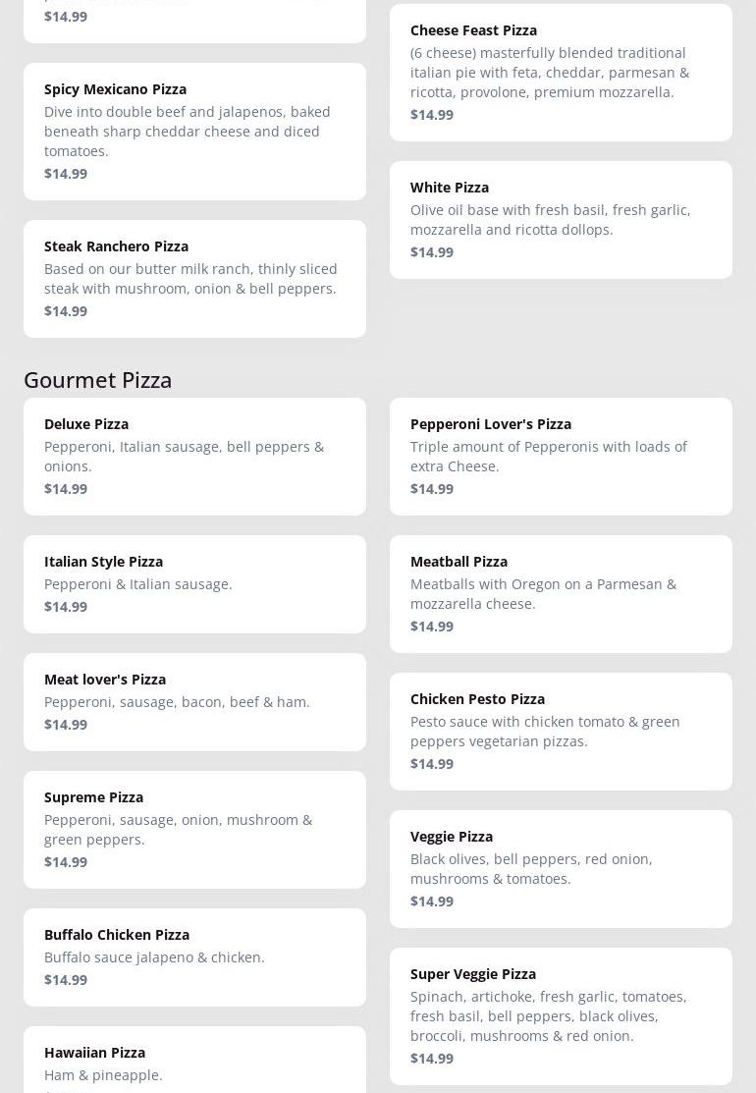Choose Meat lover's Pizza
This screenshot has width=756, height=1093.
(x=194, y=701)
